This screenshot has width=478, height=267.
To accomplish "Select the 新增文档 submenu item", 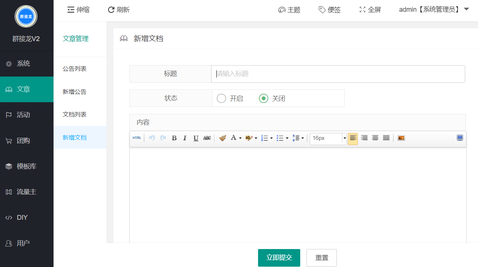I will click(x=80, y=138).
